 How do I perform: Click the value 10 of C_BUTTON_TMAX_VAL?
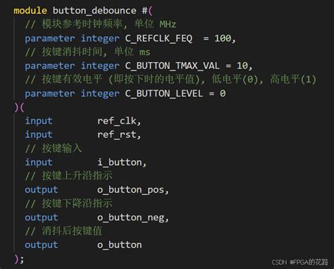click(x=242, y=66)
